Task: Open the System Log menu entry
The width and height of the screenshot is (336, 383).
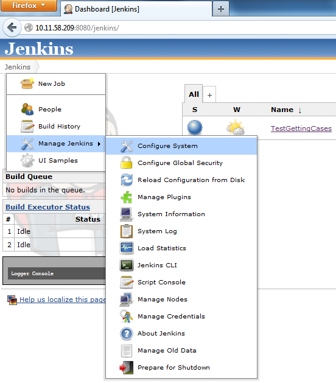Action: point(181,231)
